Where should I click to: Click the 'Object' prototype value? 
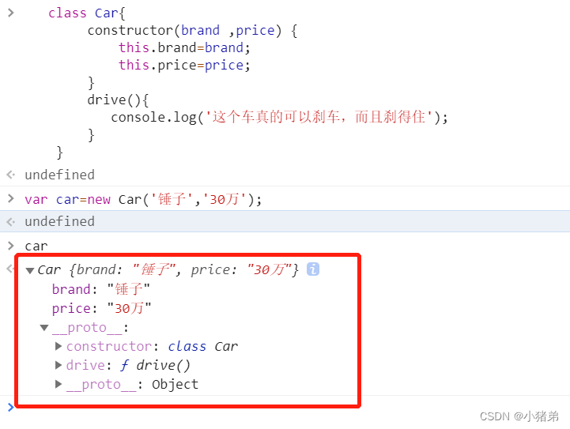coord(176,384)
